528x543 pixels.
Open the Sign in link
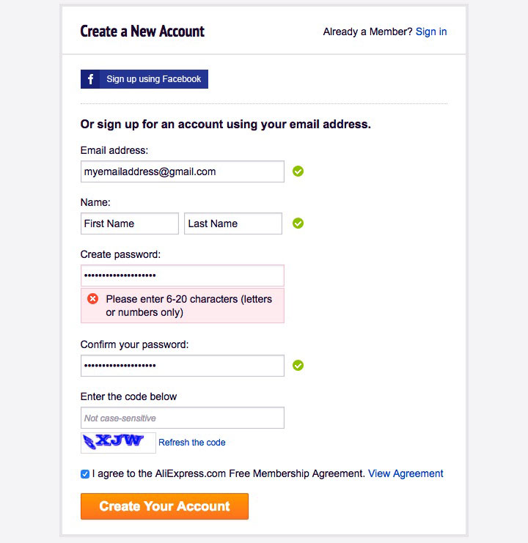(x=431, y=32)
